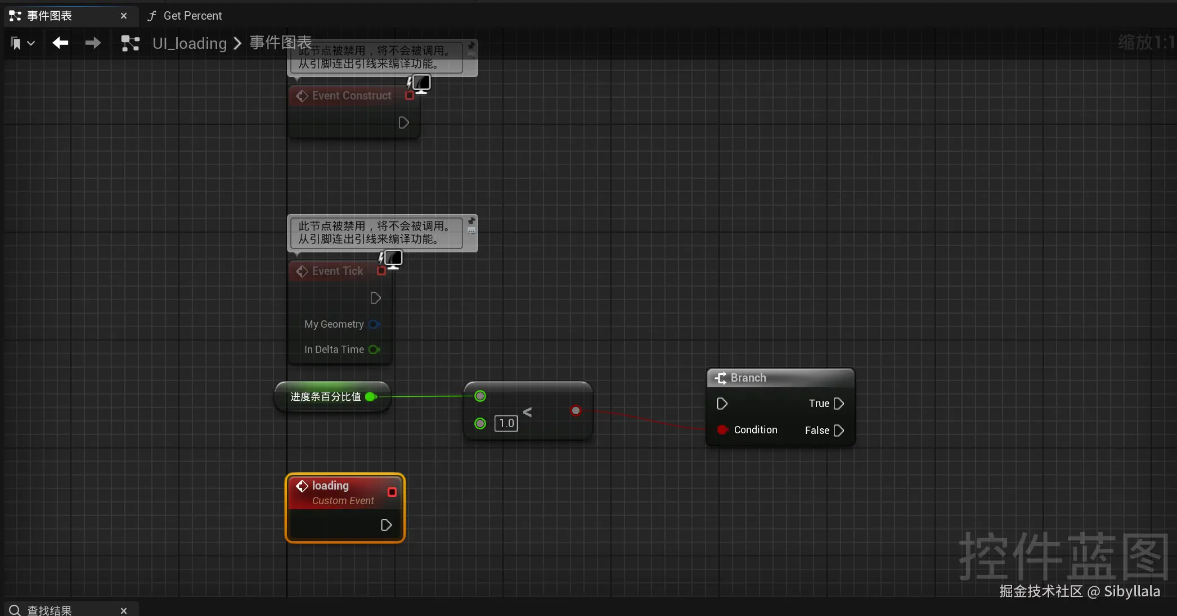This screenshot has height=616, width=1177.
Task: Click the back navigation arrow
Action: coord(60,43)
